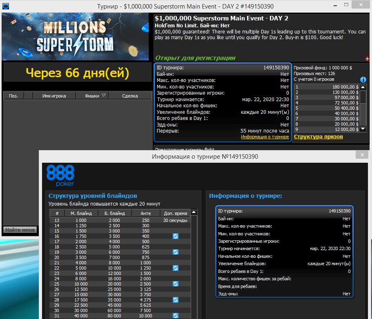Click the 888 poker logo in the info window
This screenshot has width=372, height=319.
tap(60, 176)
